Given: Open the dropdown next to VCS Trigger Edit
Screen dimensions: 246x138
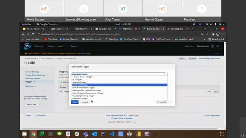Looking at the screenshot, I should 216,91.
